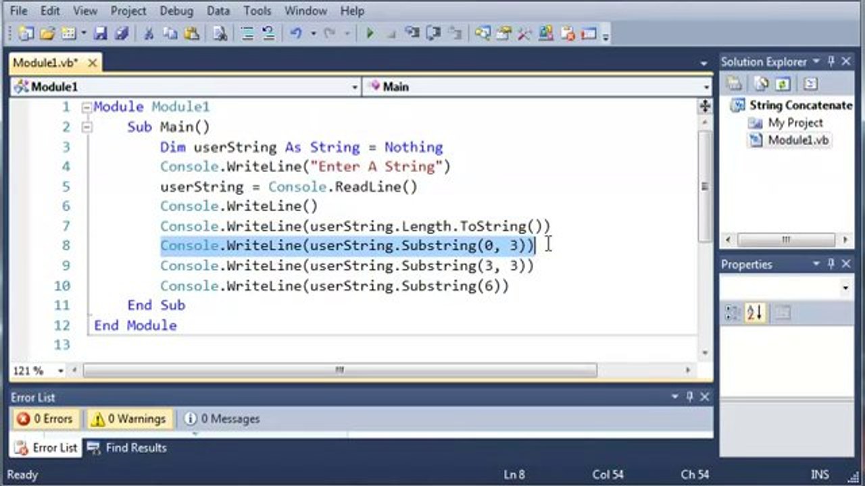Select the Error List bottom tab

47,448
